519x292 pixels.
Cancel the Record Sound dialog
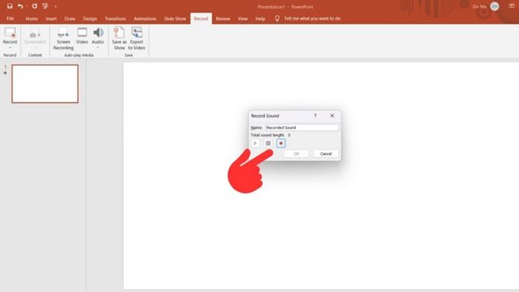(x=325, y=153)
